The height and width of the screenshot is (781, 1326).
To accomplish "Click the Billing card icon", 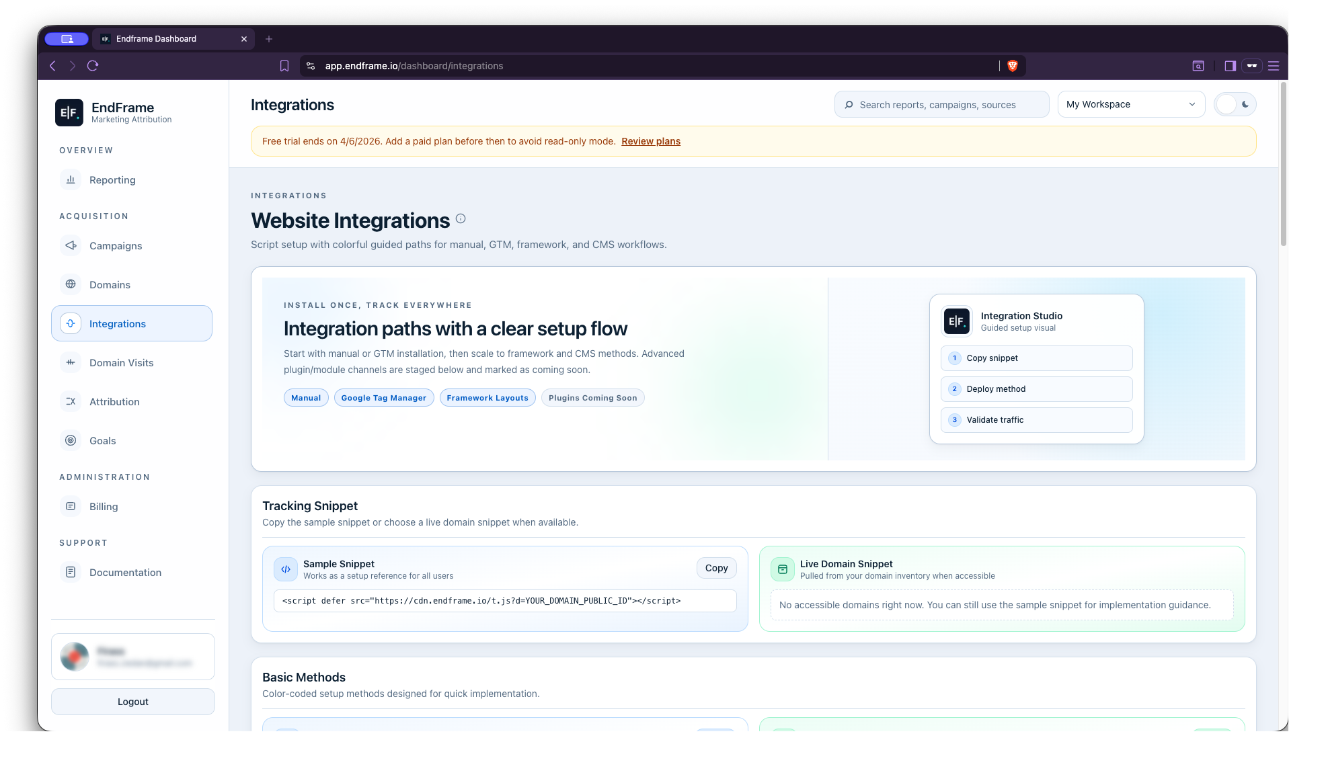I will (x=71, y=506).
